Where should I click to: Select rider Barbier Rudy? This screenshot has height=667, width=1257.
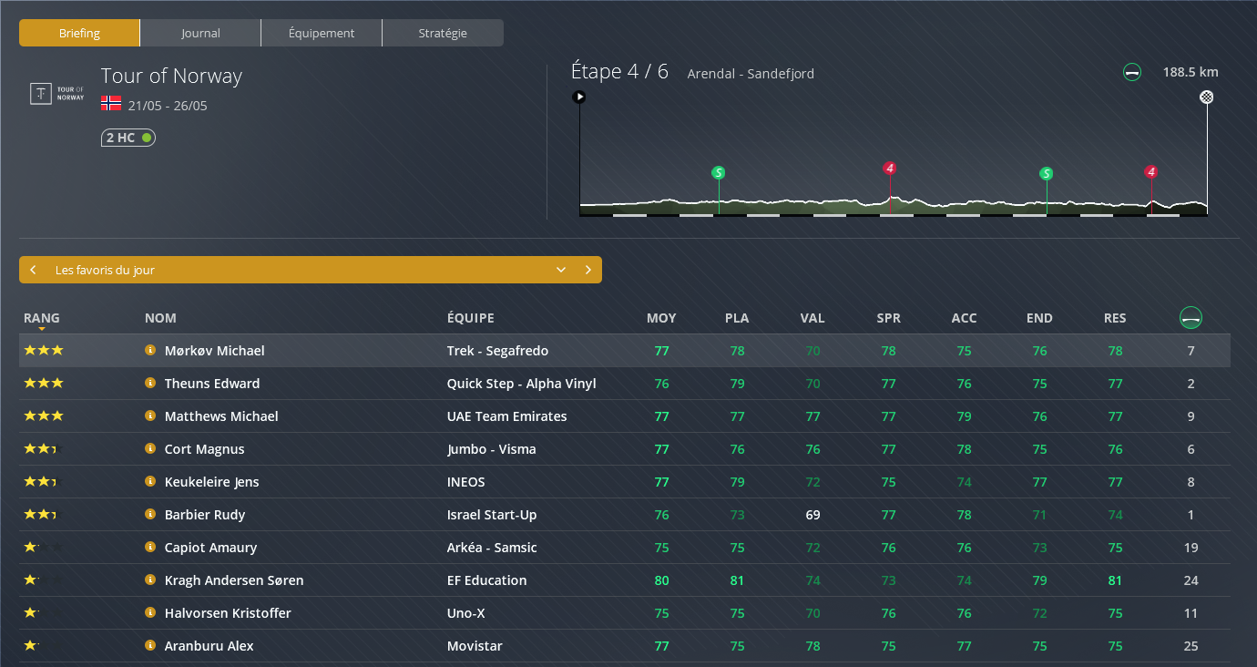pyautogui.click(x=205, y=515)
